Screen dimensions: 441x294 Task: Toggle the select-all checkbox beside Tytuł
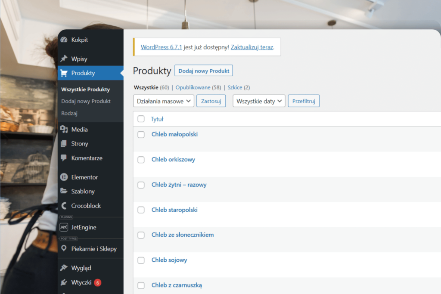(141, 119)
